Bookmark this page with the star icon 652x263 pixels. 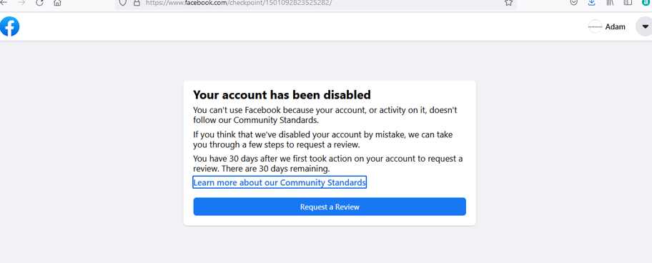(x=508, y=2)
